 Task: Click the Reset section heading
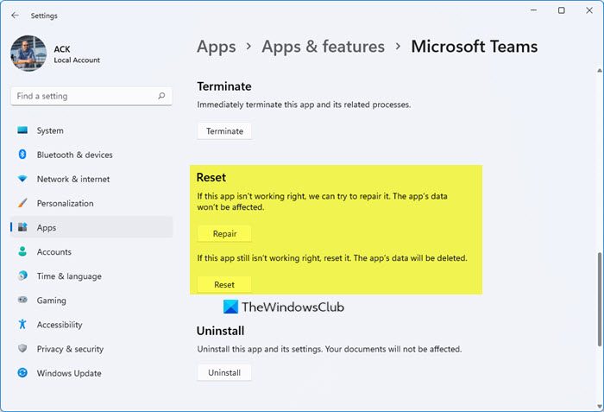pos(211,177)
